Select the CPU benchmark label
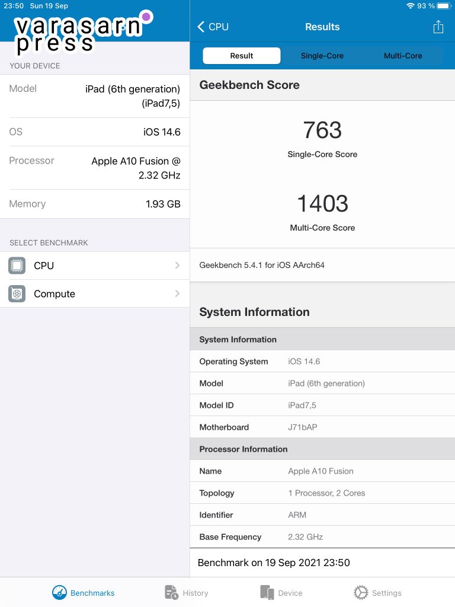The height and width of the screenshot is (607, 455). point(44,266)
